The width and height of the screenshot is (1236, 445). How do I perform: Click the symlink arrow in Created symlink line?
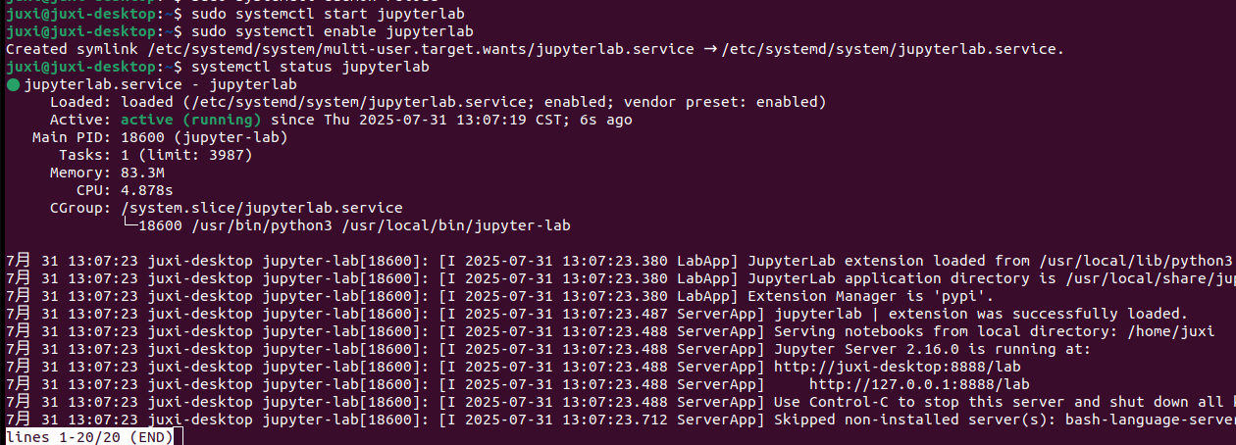click(x=707, y=49)
